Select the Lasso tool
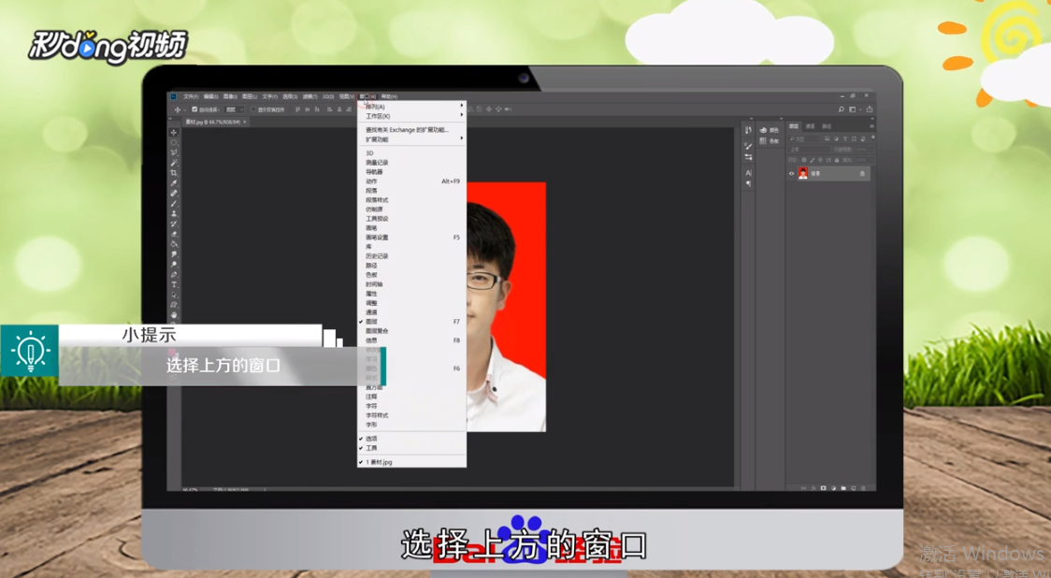Screen dimensions: 1051x578 click(x=174, y=152)
